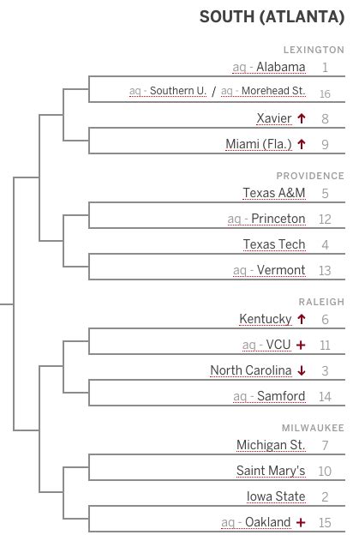Open the Alabama team link
353x541 pixels.
(281, 67)
